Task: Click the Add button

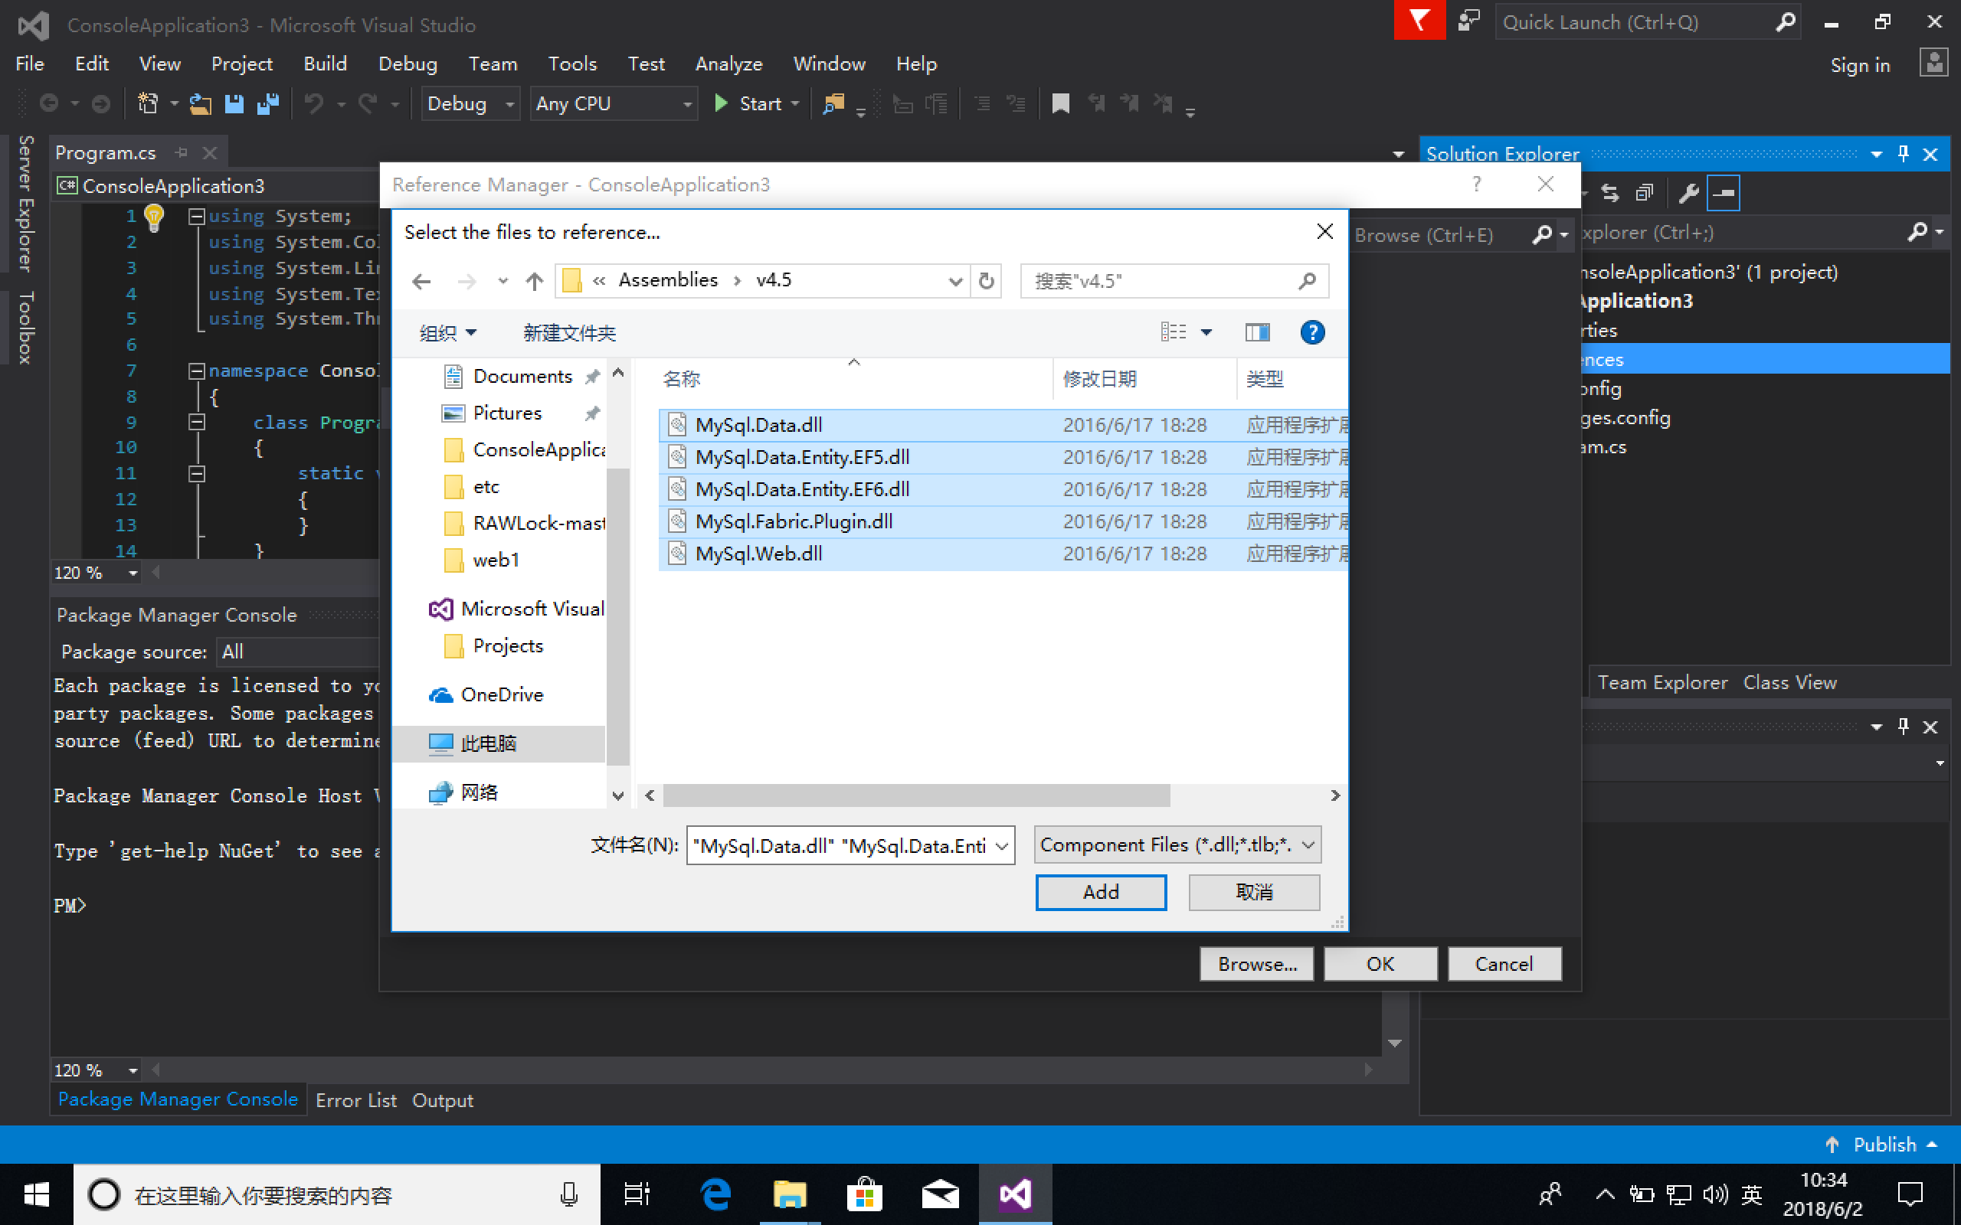Action: [x=1100, y=891]
